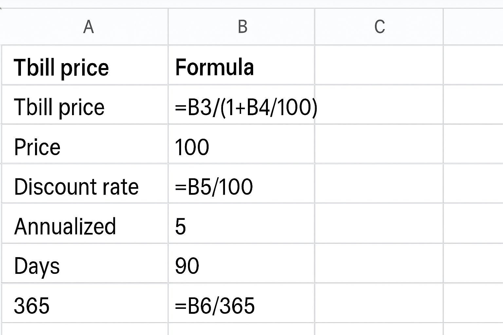Select column C header
The image size is (503, 335).
(379, 27)
